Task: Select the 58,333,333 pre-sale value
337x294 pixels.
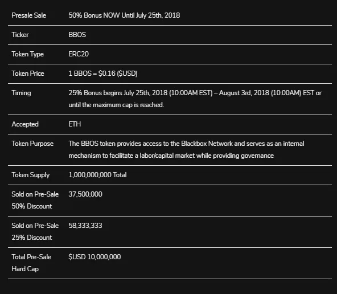Action: coord(85,226)
